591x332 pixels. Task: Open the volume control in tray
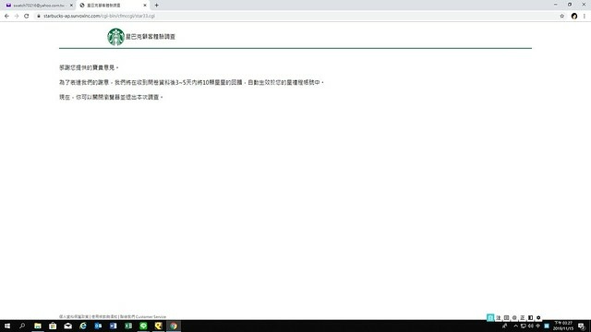coord(531,326)
